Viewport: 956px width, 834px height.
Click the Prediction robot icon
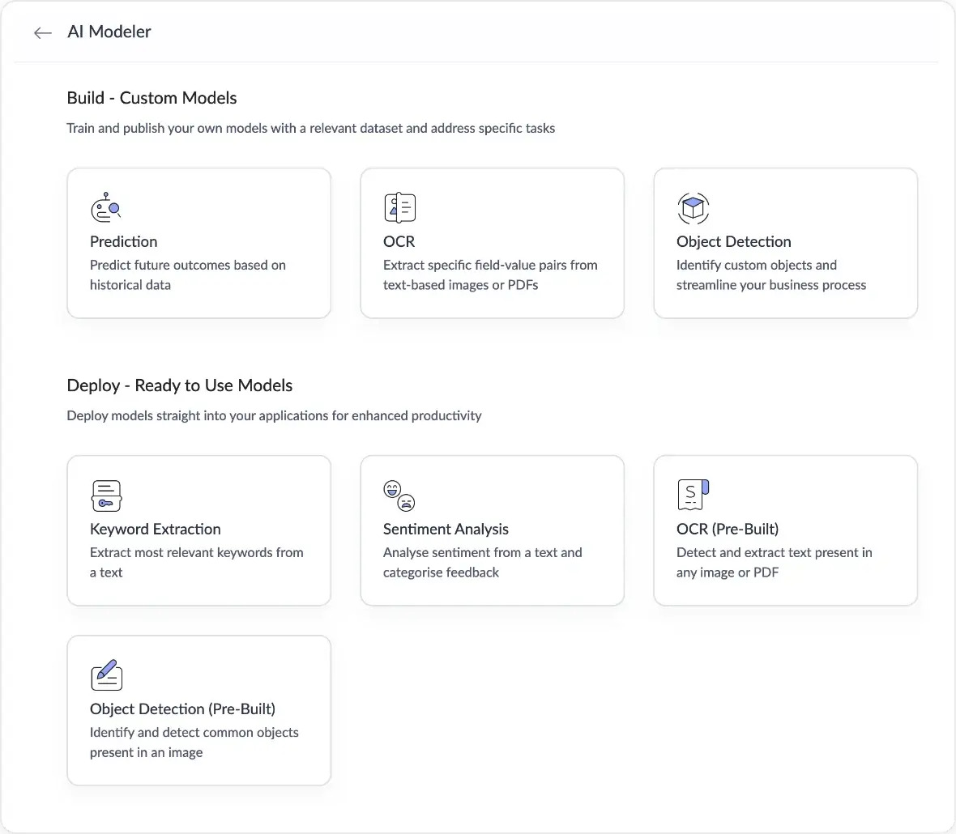coord(105,208)
